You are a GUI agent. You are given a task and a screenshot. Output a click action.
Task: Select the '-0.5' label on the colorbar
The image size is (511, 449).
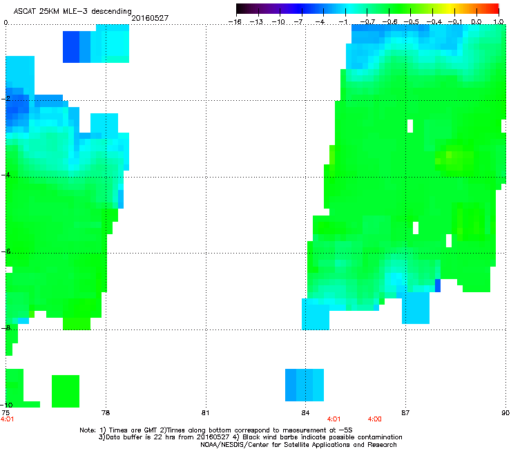pyautogui.click(x=411, y=22)
